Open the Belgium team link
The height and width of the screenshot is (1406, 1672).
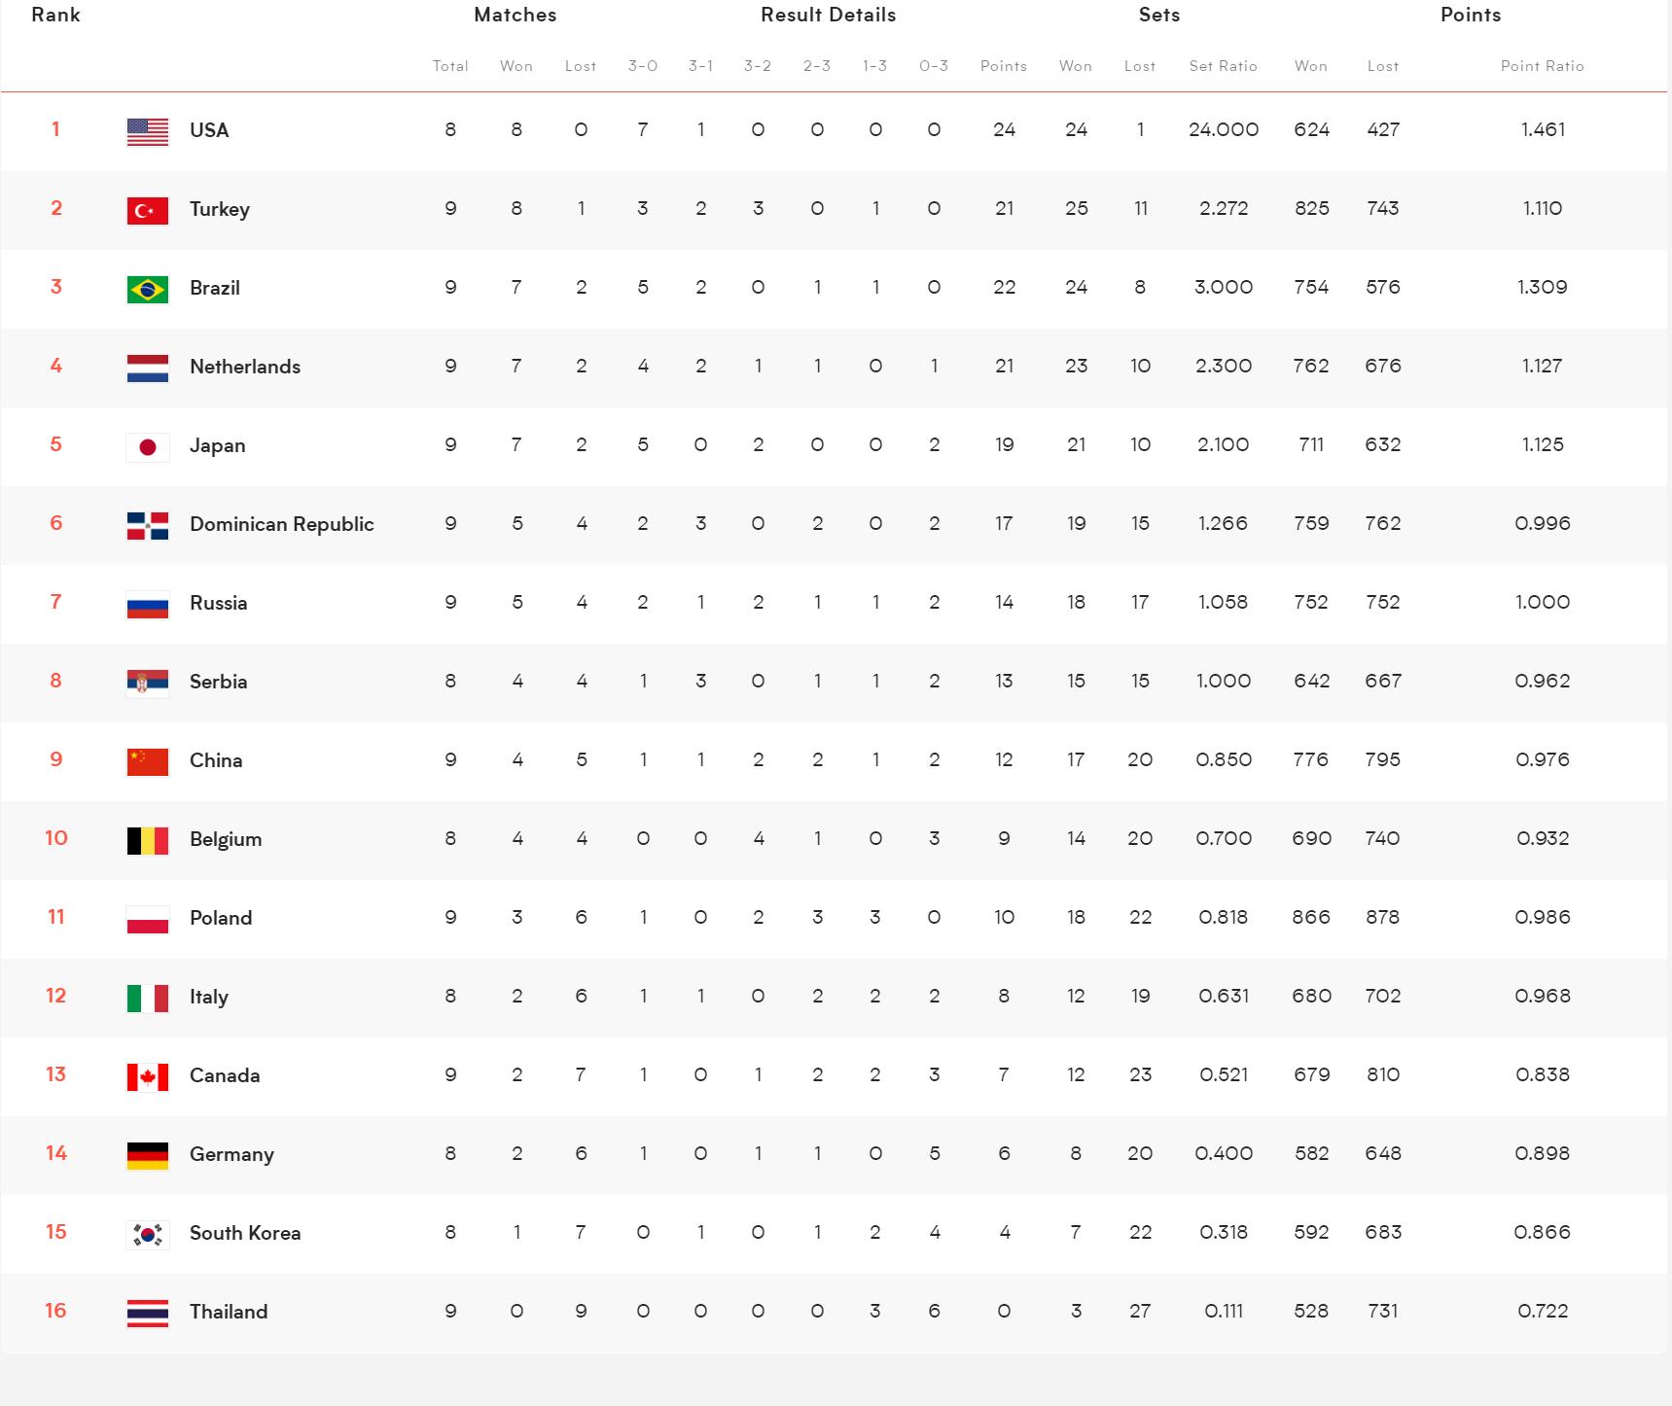pos(226,839)
